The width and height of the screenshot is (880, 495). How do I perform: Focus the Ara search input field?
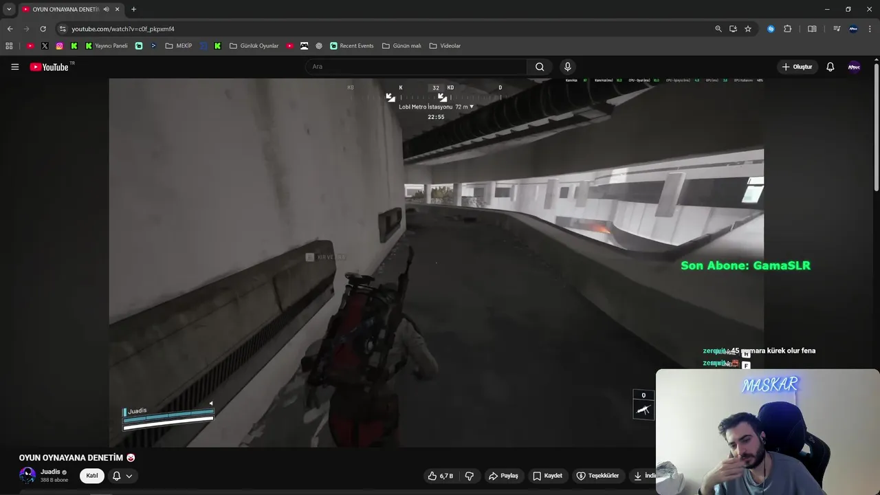(416, 67)
